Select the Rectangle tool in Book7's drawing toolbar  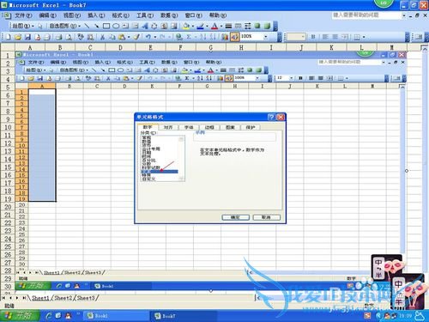pos(106,26)
